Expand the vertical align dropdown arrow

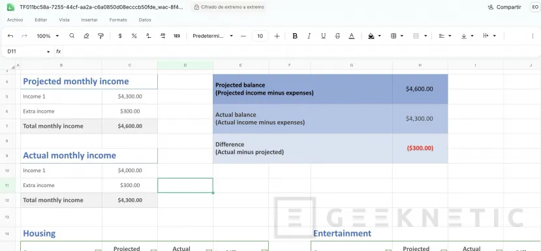pos(472,36)
